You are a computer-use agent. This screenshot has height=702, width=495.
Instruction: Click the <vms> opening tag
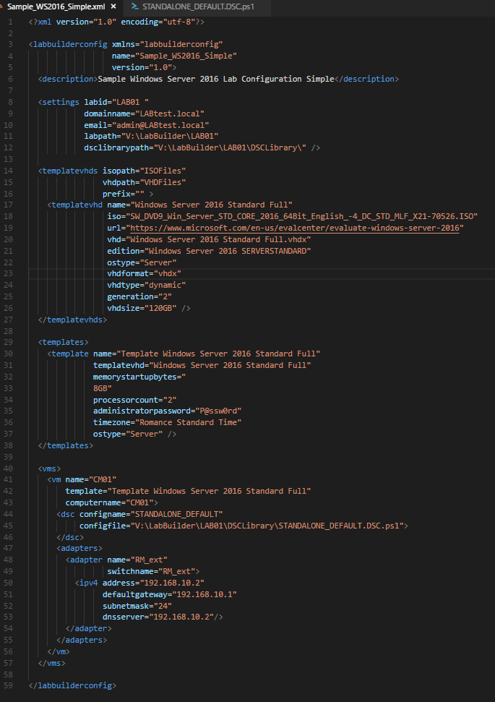(49, 468)
